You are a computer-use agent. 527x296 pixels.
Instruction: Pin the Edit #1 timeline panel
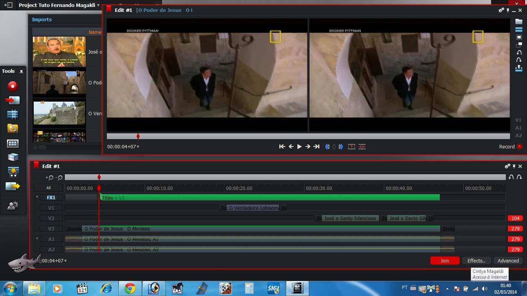click(514, 166)
